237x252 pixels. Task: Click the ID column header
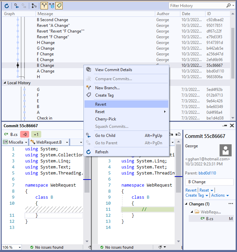pos(218,14)
